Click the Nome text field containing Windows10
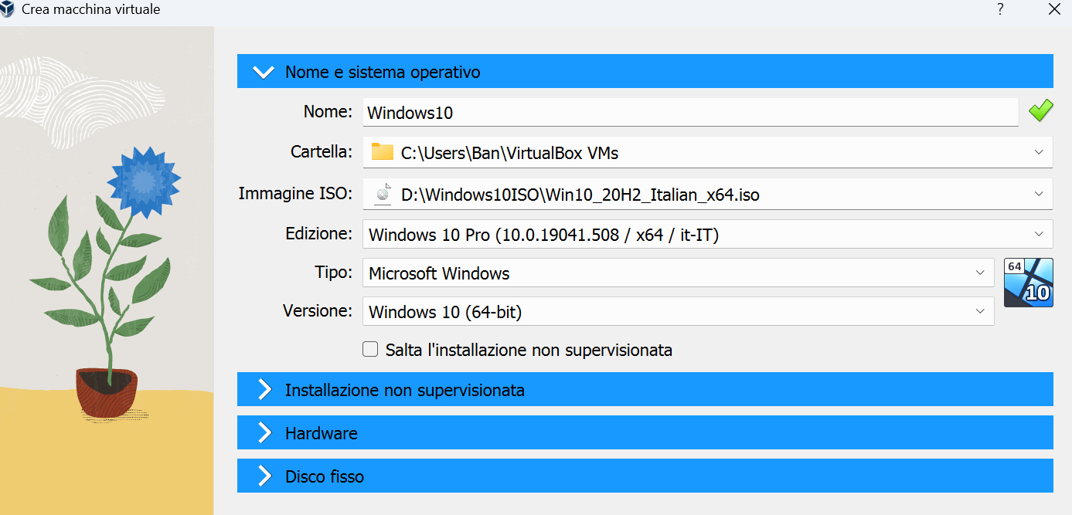 click(689, 112)
